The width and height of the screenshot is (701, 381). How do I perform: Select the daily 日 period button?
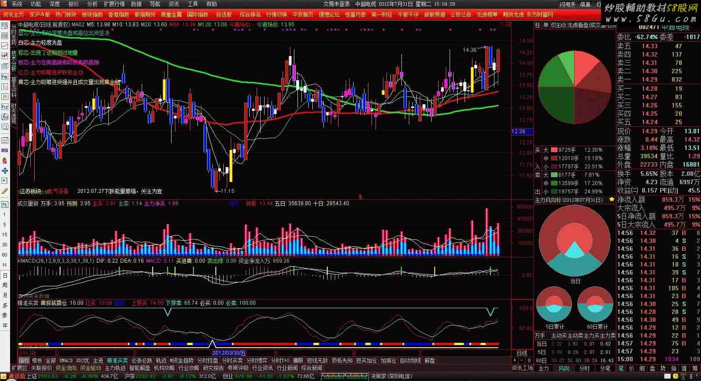[5, 275]
